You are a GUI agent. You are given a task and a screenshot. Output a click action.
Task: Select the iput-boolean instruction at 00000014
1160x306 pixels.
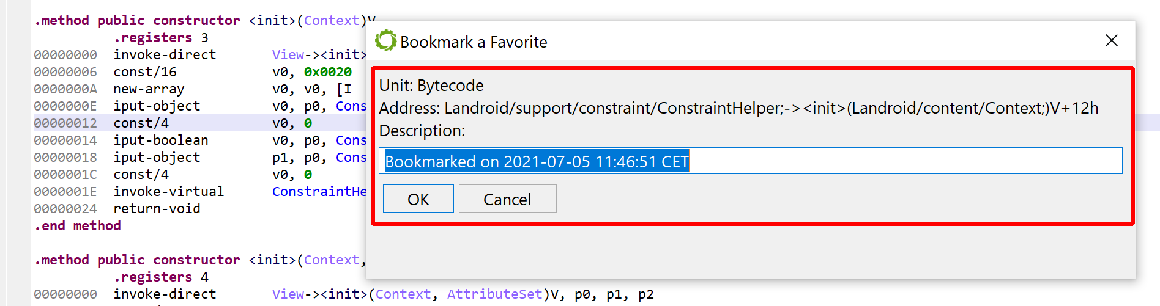161,140
